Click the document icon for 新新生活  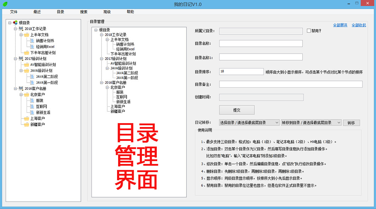pos(32,112)
